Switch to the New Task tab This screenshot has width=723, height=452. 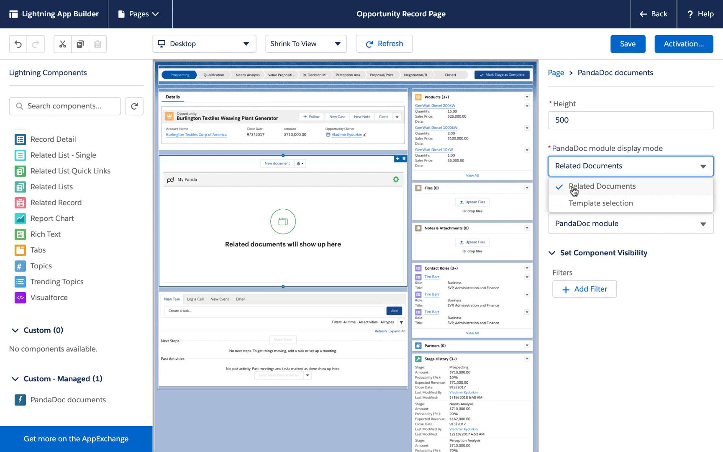[x=172, y=299]
